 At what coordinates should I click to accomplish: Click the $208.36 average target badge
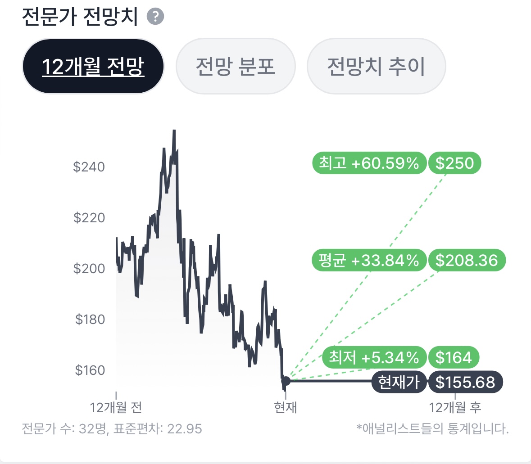467,260
